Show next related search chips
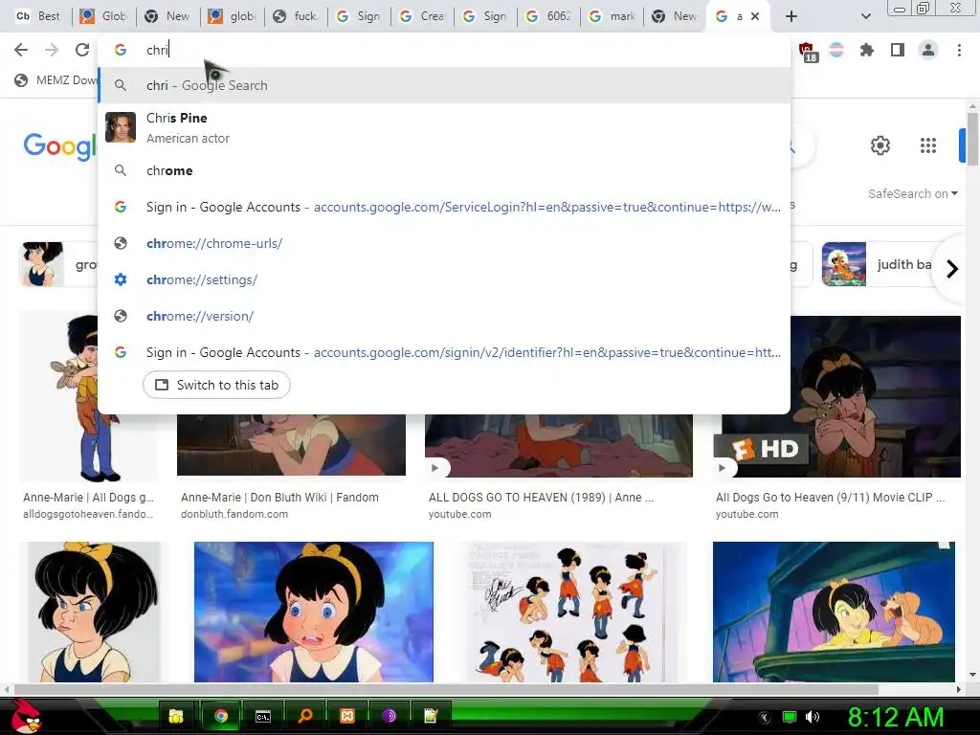 952,269
